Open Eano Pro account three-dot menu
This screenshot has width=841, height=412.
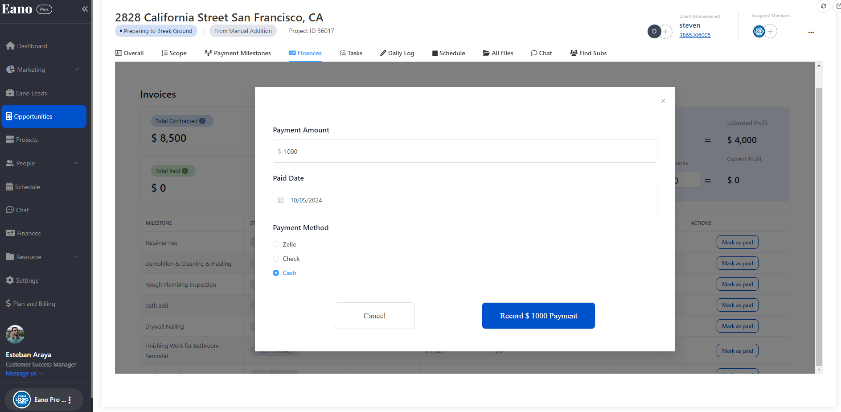70,400
